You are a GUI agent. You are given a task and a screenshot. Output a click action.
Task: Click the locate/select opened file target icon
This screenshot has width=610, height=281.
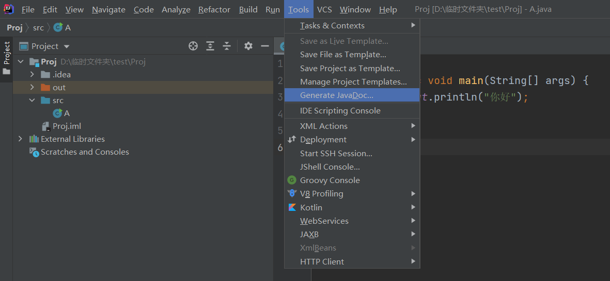tap(193, 46)
